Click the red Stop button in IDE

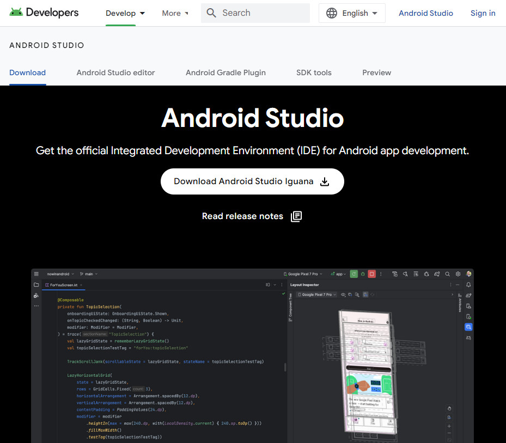click(x=372, y=274)
